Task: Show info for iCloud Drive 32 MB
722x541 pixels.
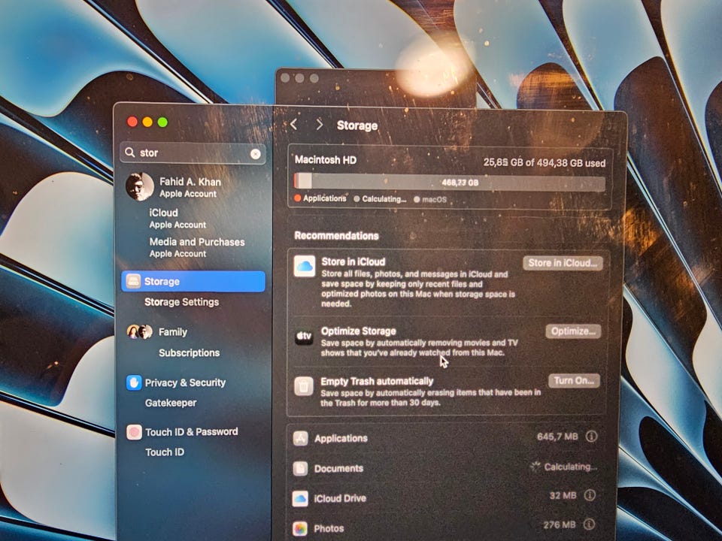Action: click(x=590, y=495)
